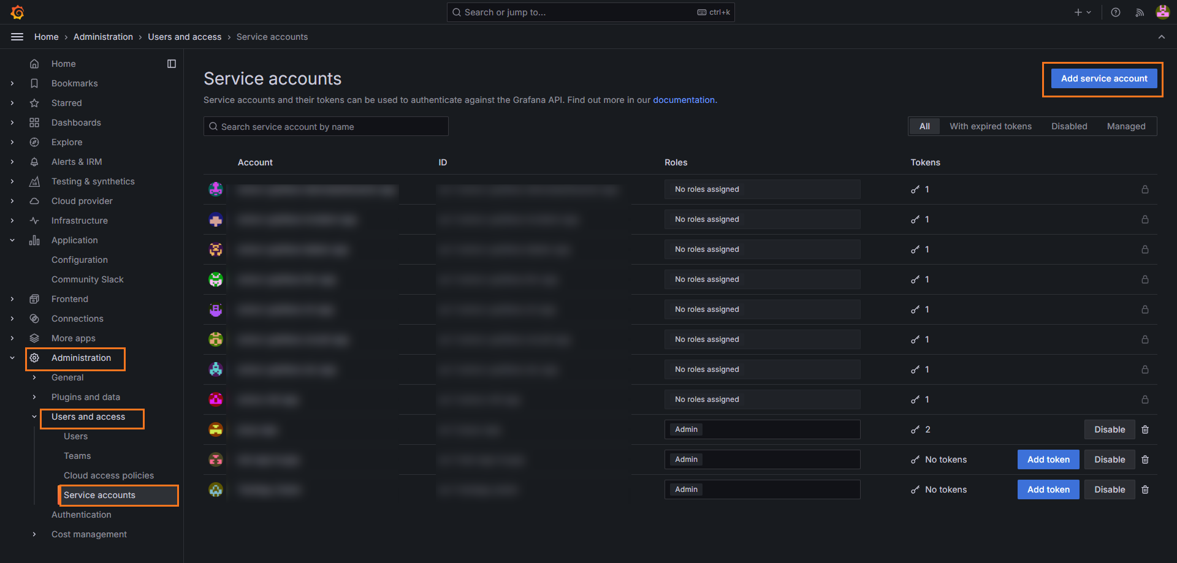Click the Application bar chart icon
The image size is (1177, 563).
[x=34, y=240]
